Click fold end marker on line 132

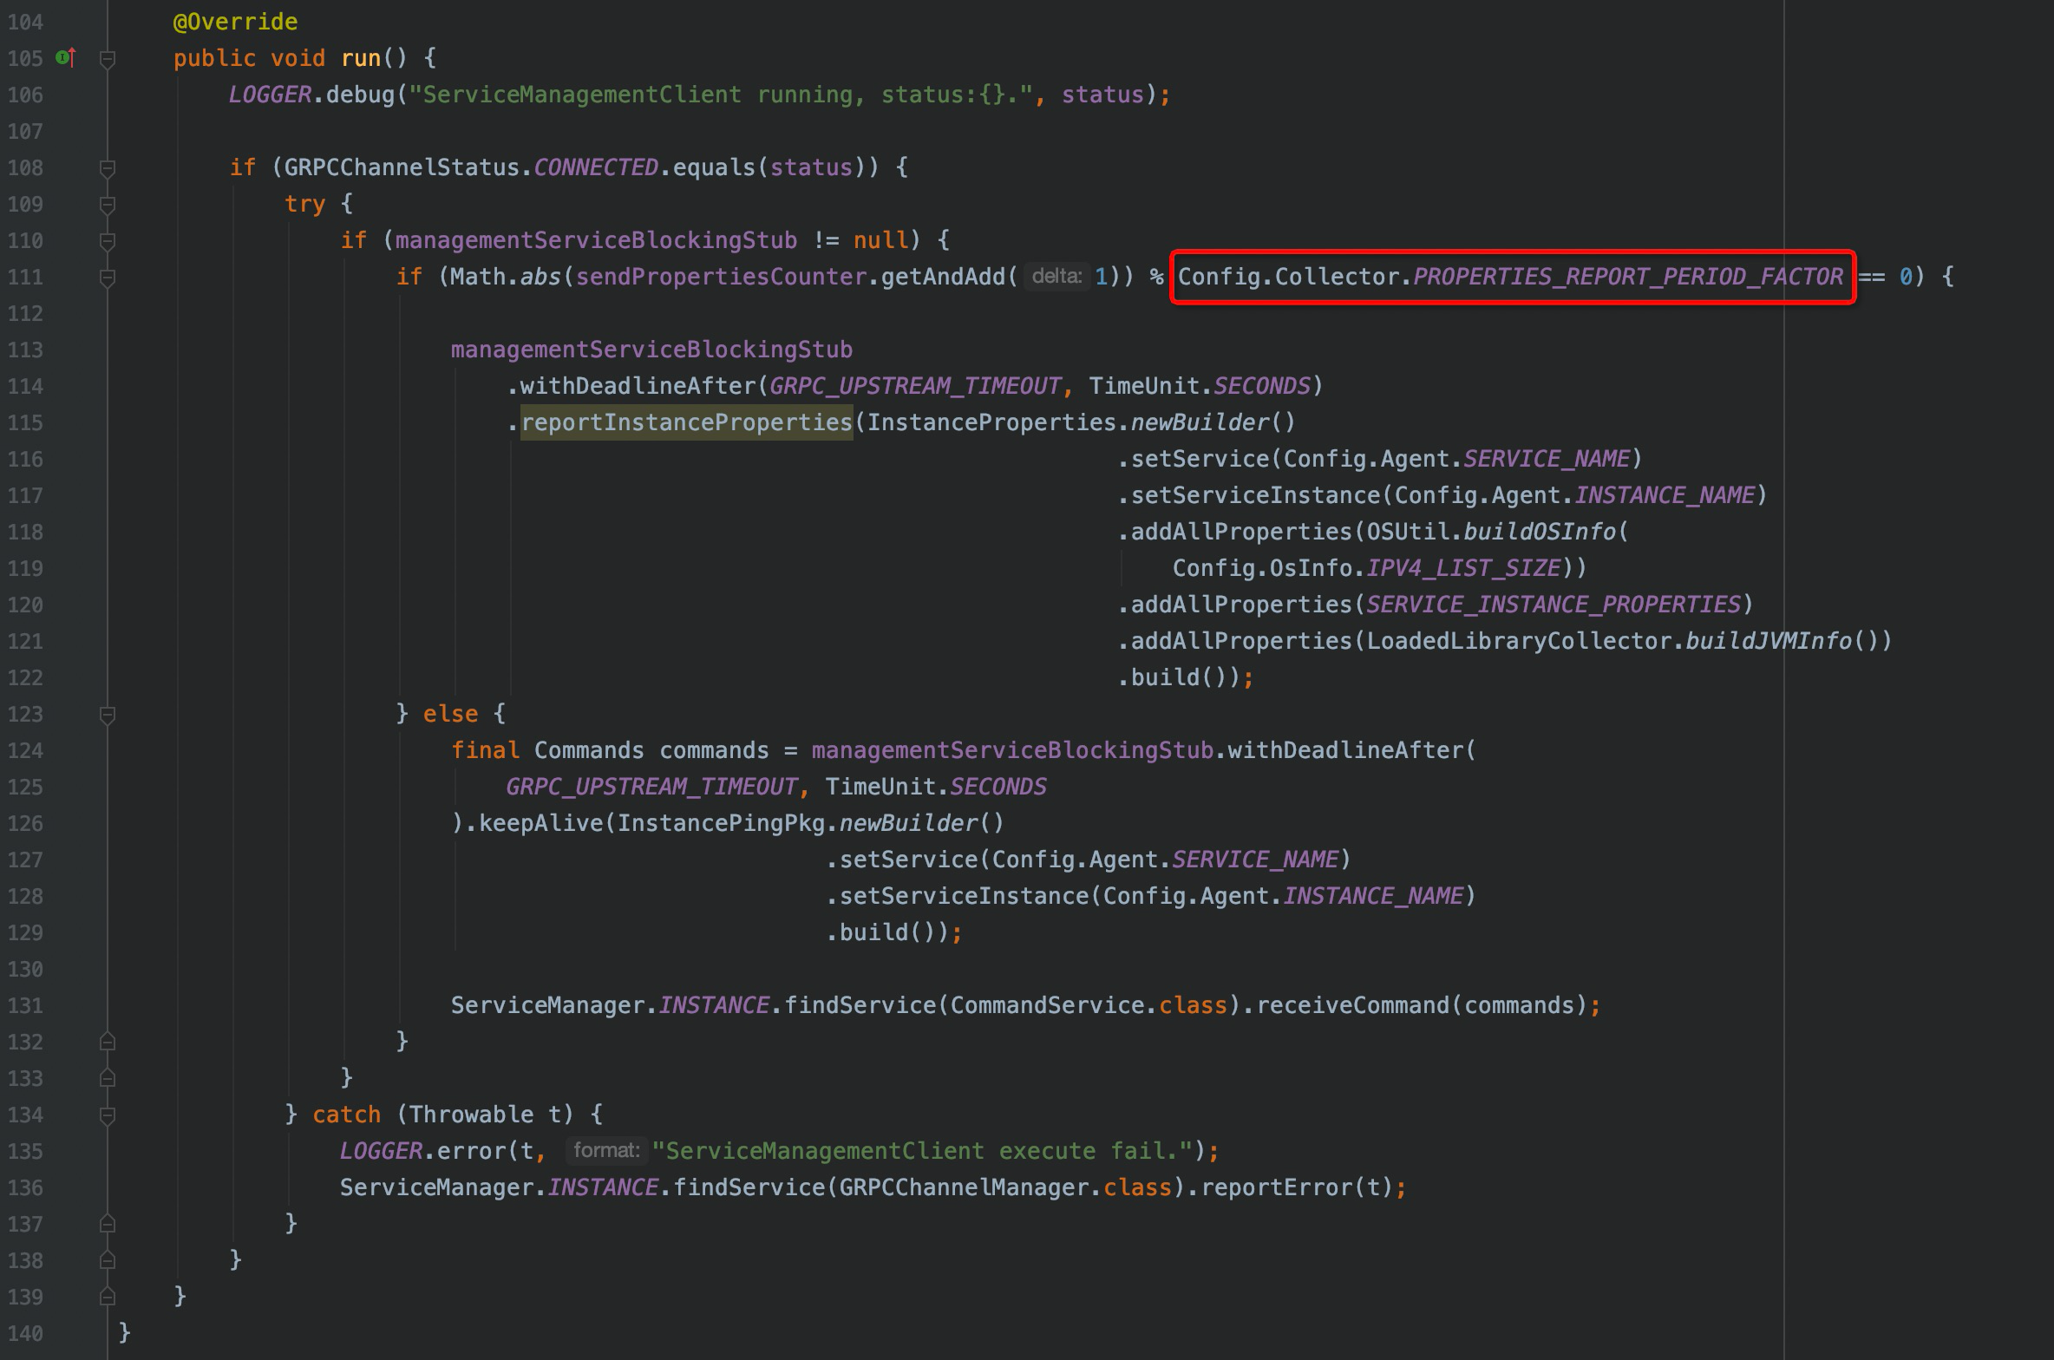(x=108, y=1042)
